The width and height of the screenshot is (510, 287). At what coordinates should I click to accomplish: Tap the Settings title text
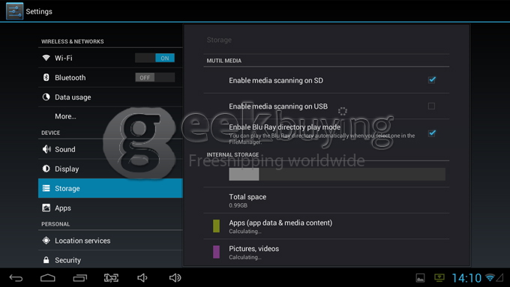point(39,11)
